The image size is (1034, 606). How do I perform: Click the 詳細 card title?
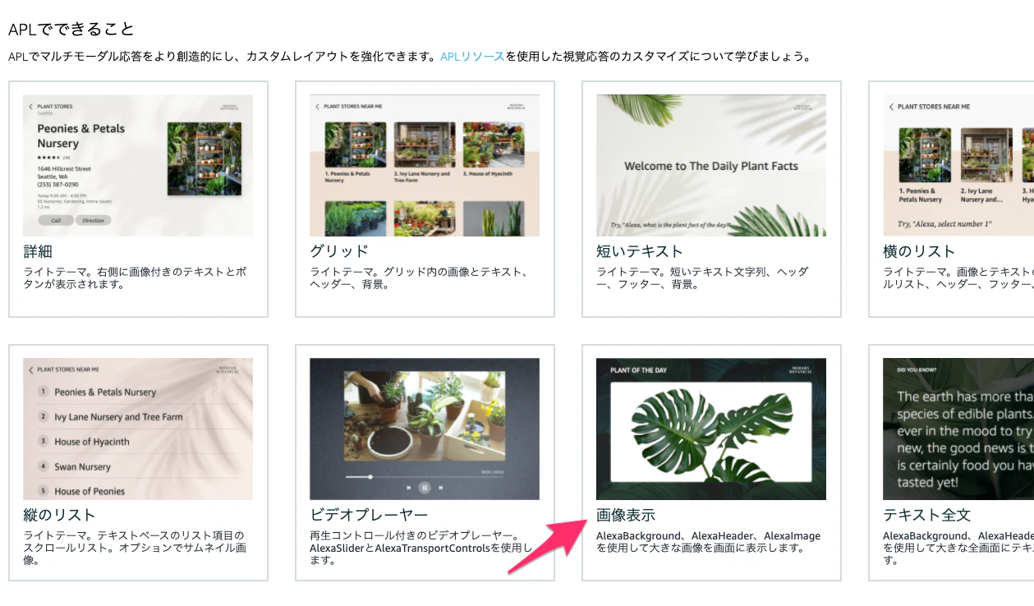pos(38,251)
